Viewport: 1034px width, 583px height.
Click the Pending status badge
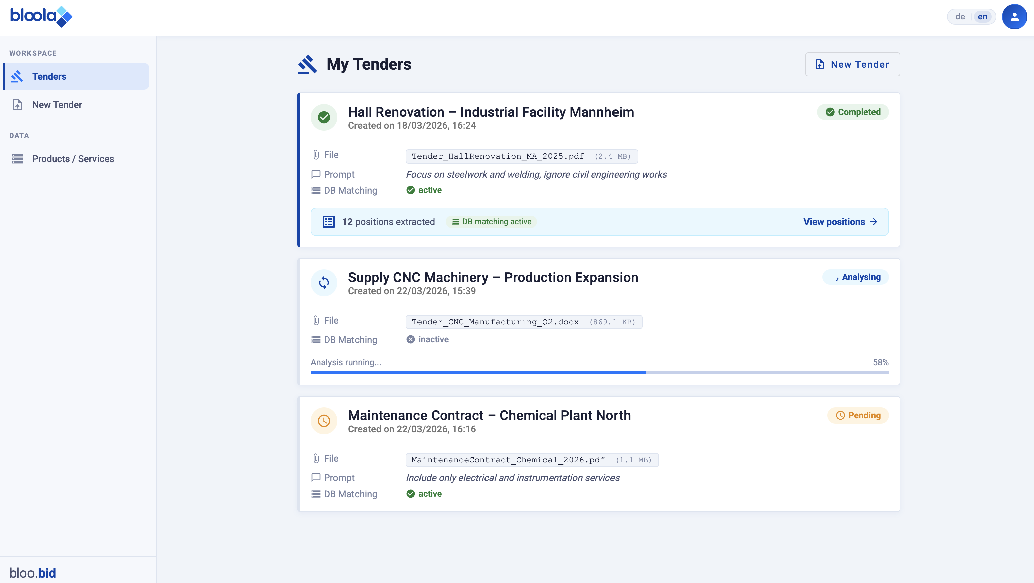(x=858, y=415)
